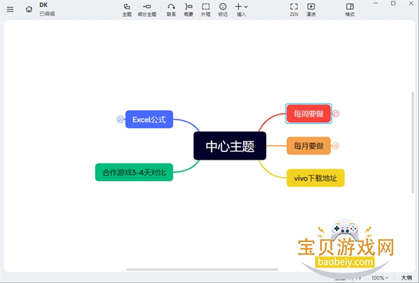
Task: Add a boundary with the 外框 icon
Action: (x=206, y=10)
